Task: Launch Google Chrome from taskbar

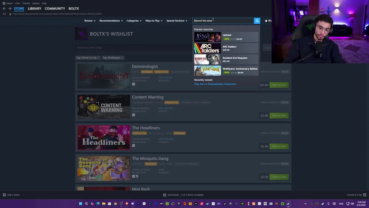Action: pos(115,204)
